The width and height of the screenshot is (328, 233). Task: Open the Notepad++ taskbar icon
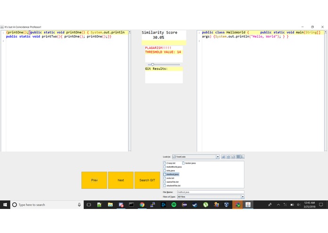click(100, 205)
